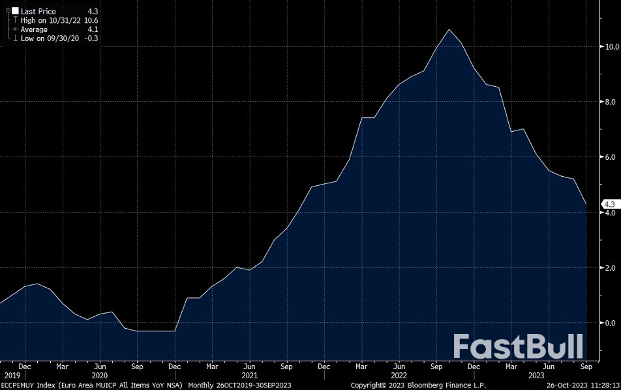Select the Last Price legend label

coord(38,11)
